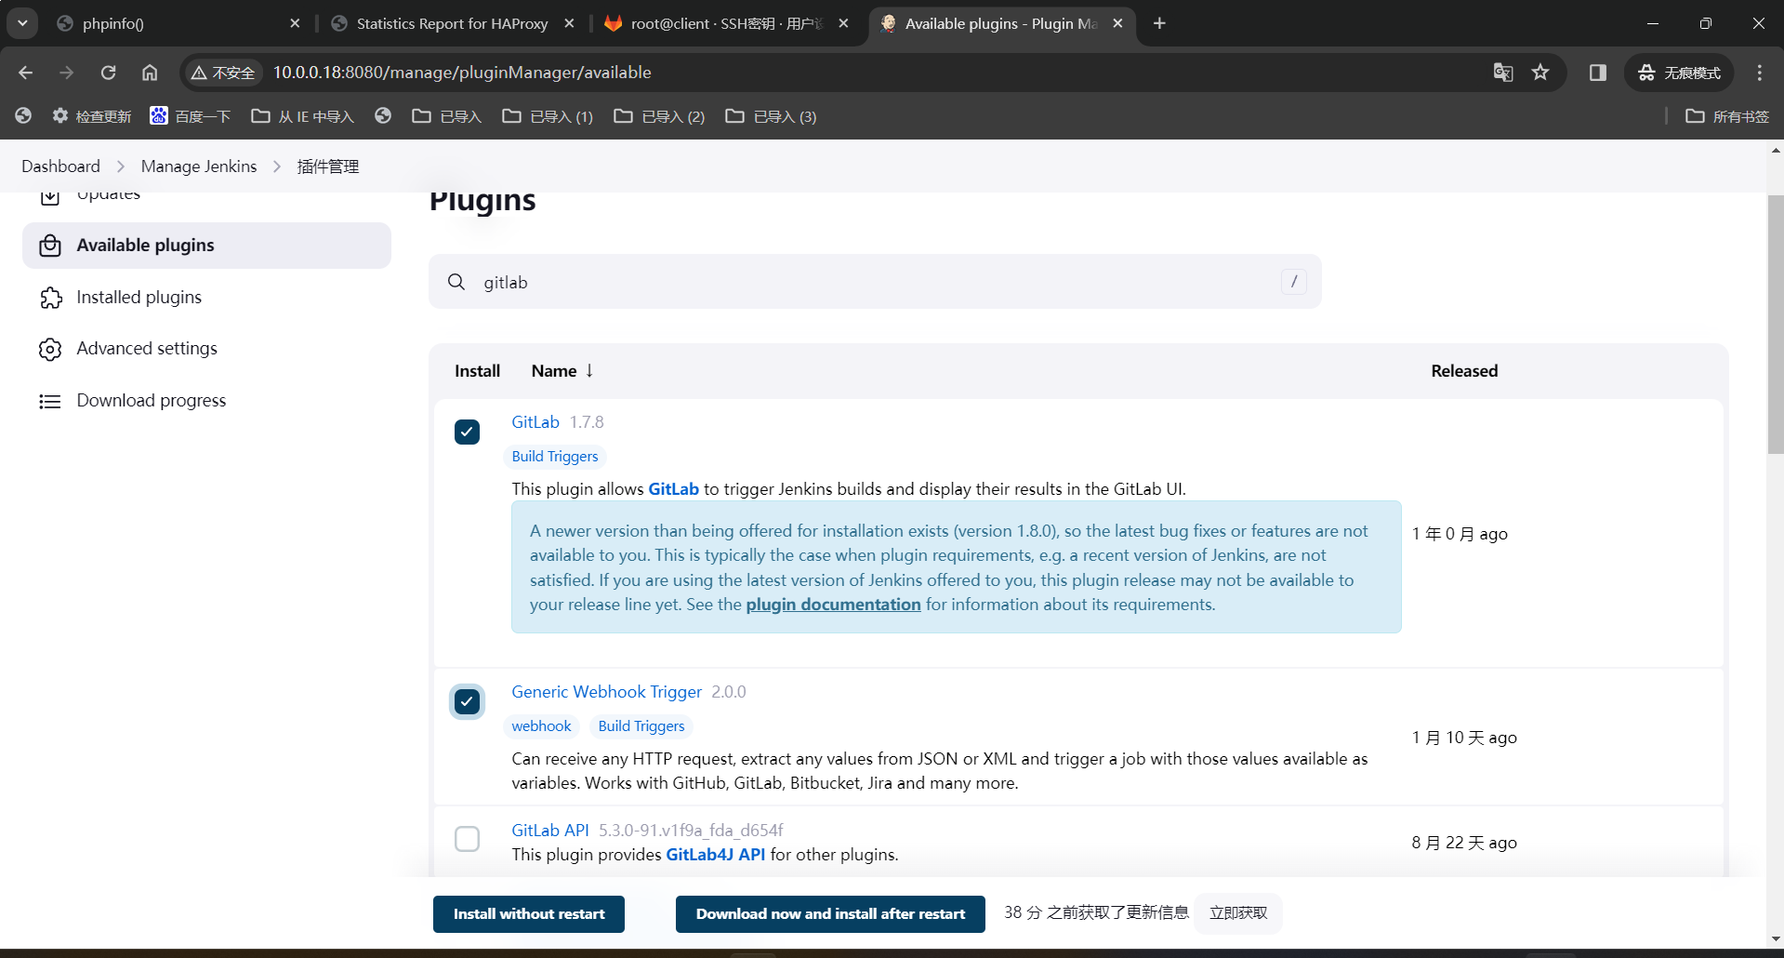1784x958 pixels.
Task: Open Download progress sidebar item
Action: [206, 401]
